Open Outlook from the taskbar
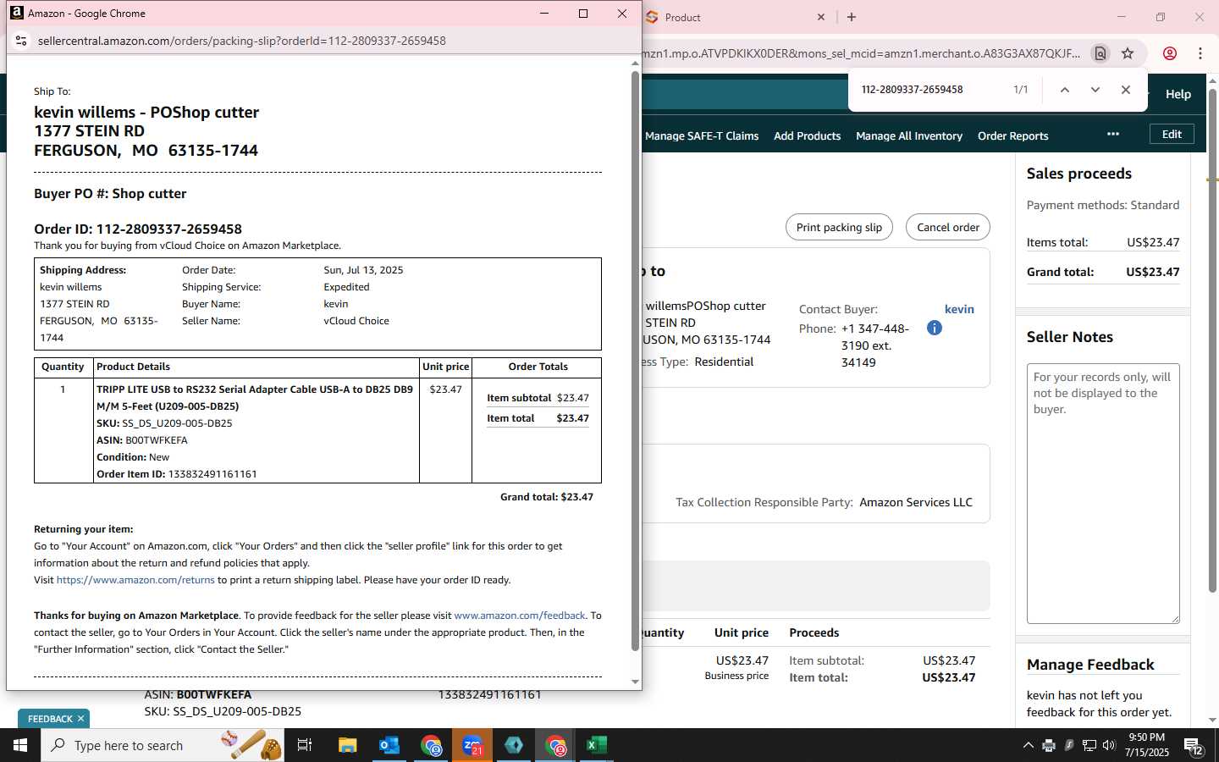 click(x=389, y=745)
